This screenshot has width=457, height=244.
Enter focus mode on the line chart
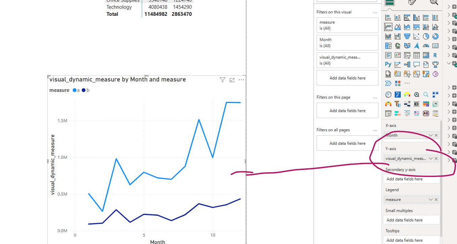click(x=232, y=80)
